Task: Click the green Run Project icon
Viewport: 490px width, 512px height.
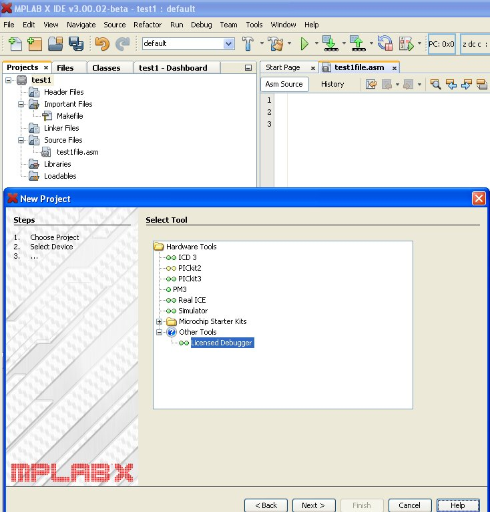Action: 304,43
